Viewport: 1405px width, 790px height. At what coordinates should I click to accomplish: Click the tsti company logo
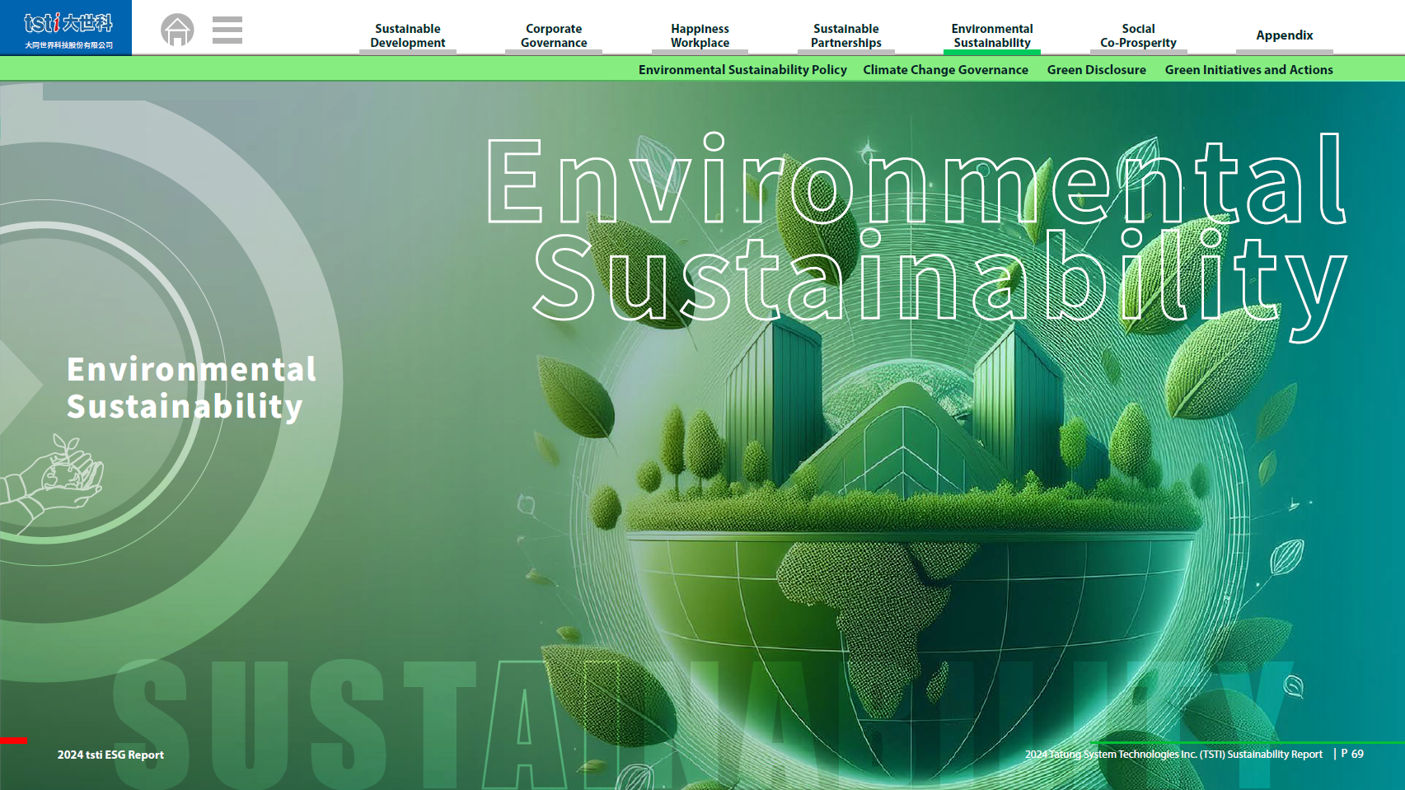(66, 28)
